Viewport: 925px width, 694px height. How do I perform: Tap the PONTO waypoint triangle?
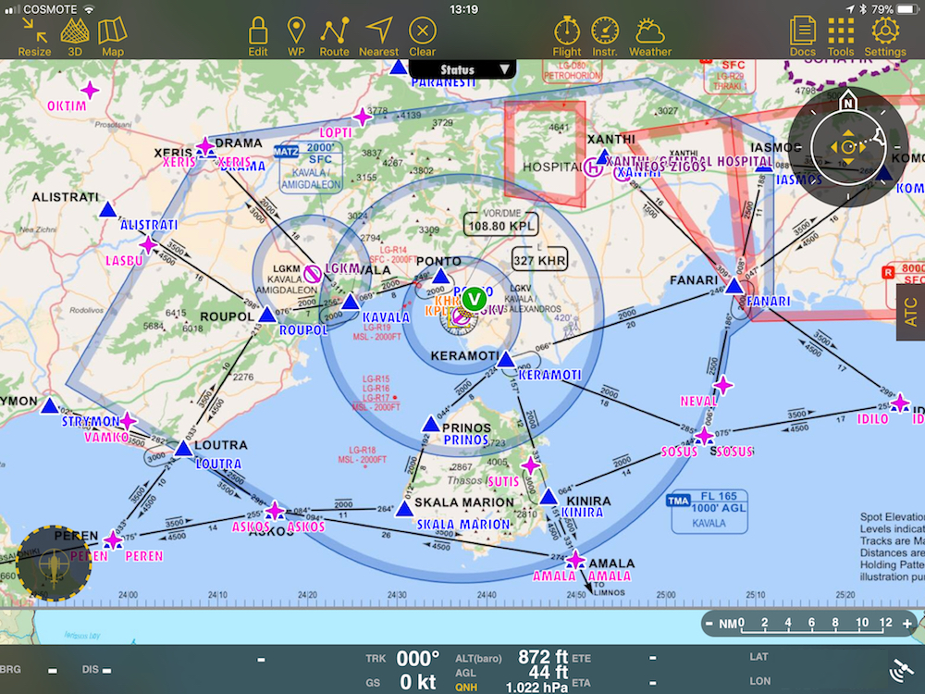(x=440, y=276)
